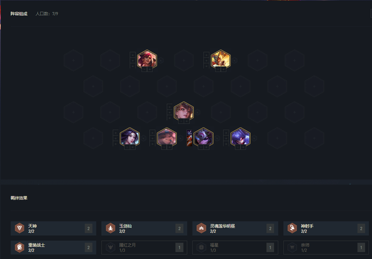Image resolution: width=372 pixels, height=259 pixels.
Task: Toggle small hexagon right of golden monkey champion
Action: pos(235,60)
